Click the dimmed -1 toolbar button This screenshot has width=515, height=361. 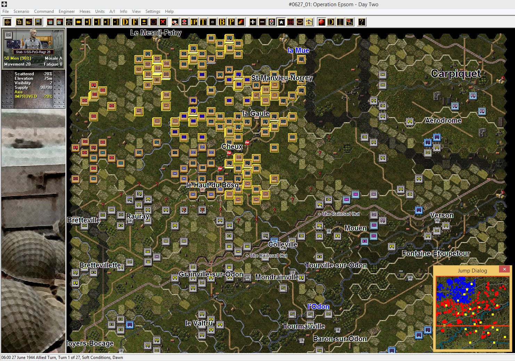coord(116,22)
